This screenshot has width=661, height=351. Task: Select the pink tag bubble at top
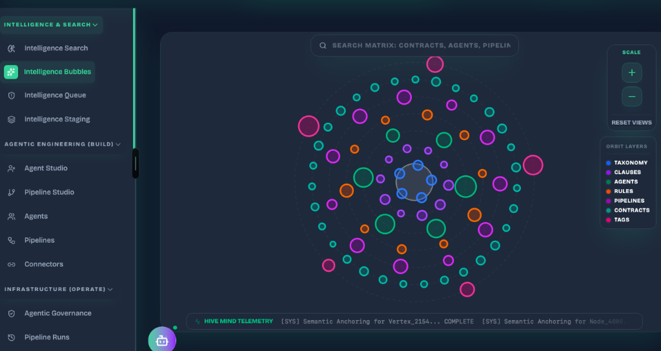434,65
